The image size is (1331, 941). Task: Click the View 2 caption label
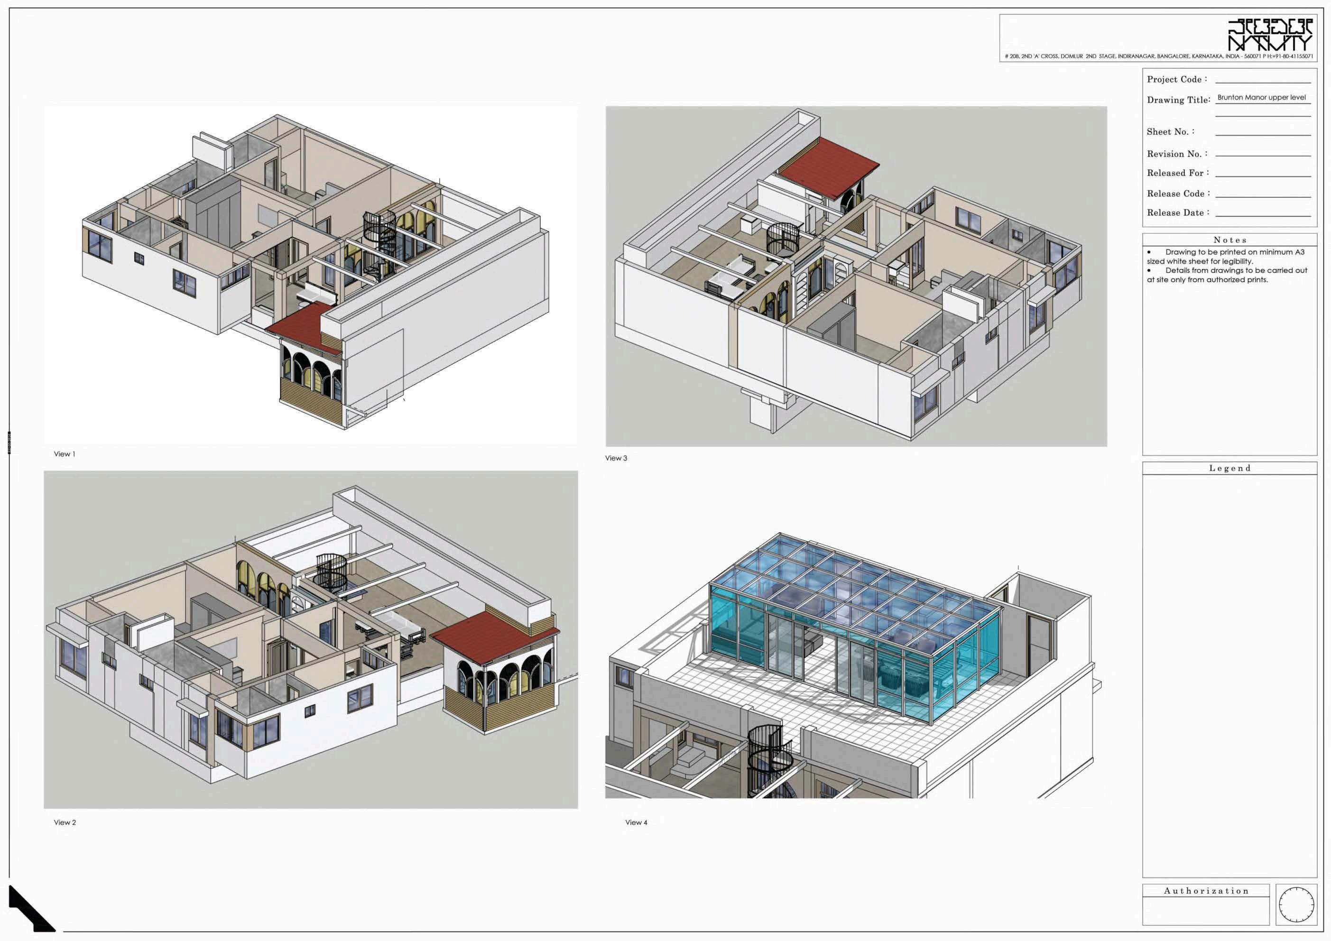(65, 822)
